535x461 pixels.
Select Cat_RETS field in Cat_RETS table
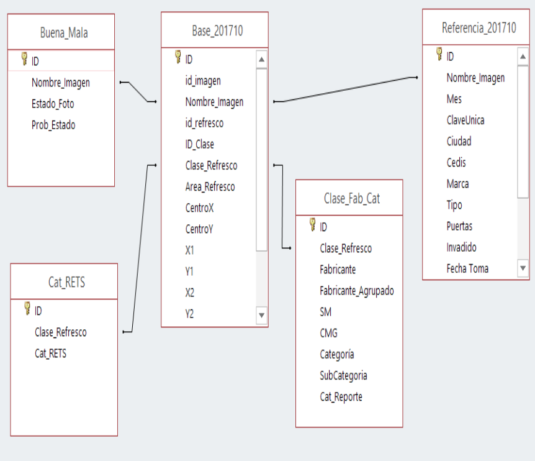coord(50,353)
